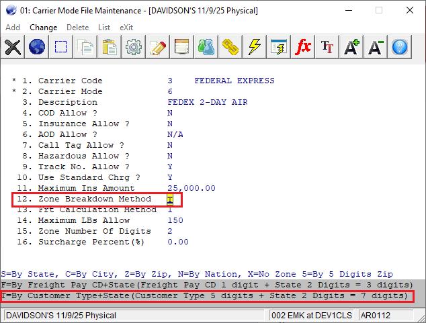Decrease font size with A- icon
Viewport: 426px width, 323px height.
(376, 47)
